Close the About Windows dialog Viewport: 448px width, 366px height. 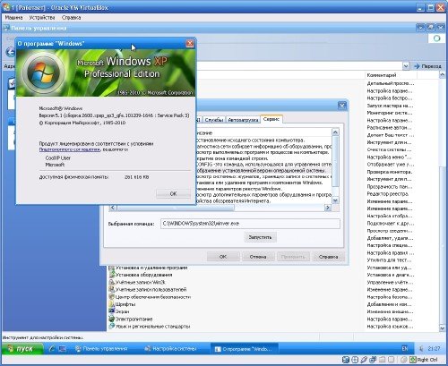pos(190,44)
